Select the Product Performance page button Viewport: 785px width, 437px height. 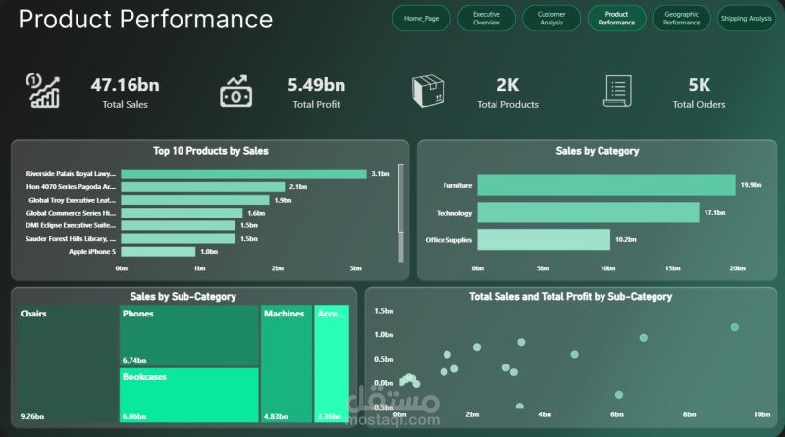[x=616, y=19]
